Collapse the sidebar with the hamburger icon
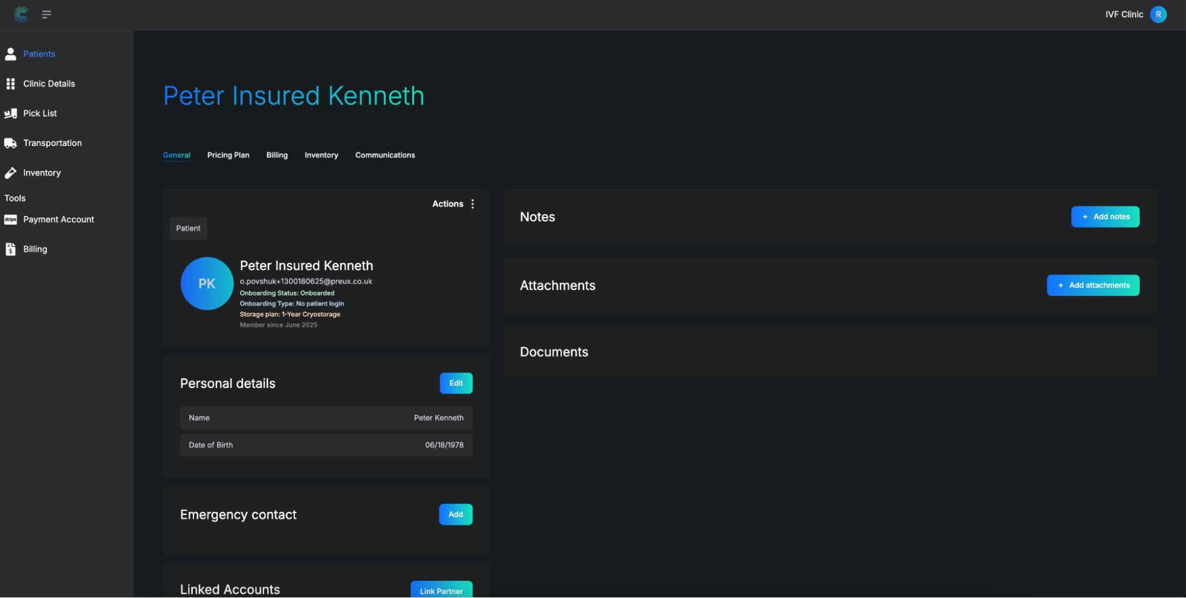This screenshot has width=1186, height=598. click(x=46, y=14)
